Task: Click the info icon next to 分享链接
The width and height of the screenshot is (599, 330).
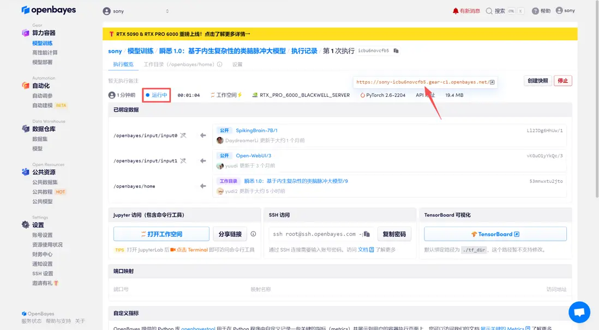Action: coord(253,234)
